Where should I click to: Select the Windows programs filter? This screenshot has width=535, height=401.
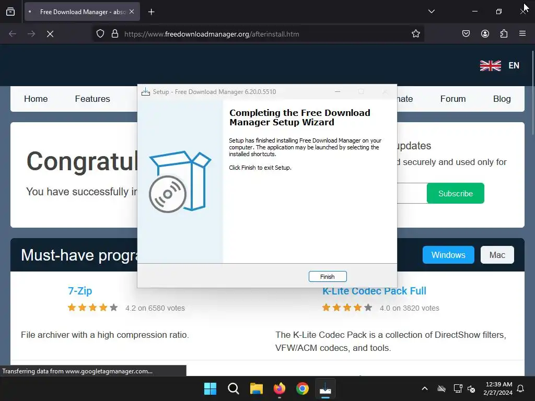448,255
